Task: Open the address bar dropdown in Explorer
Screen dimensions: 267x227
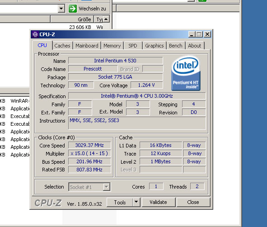Action: [61, 9]
